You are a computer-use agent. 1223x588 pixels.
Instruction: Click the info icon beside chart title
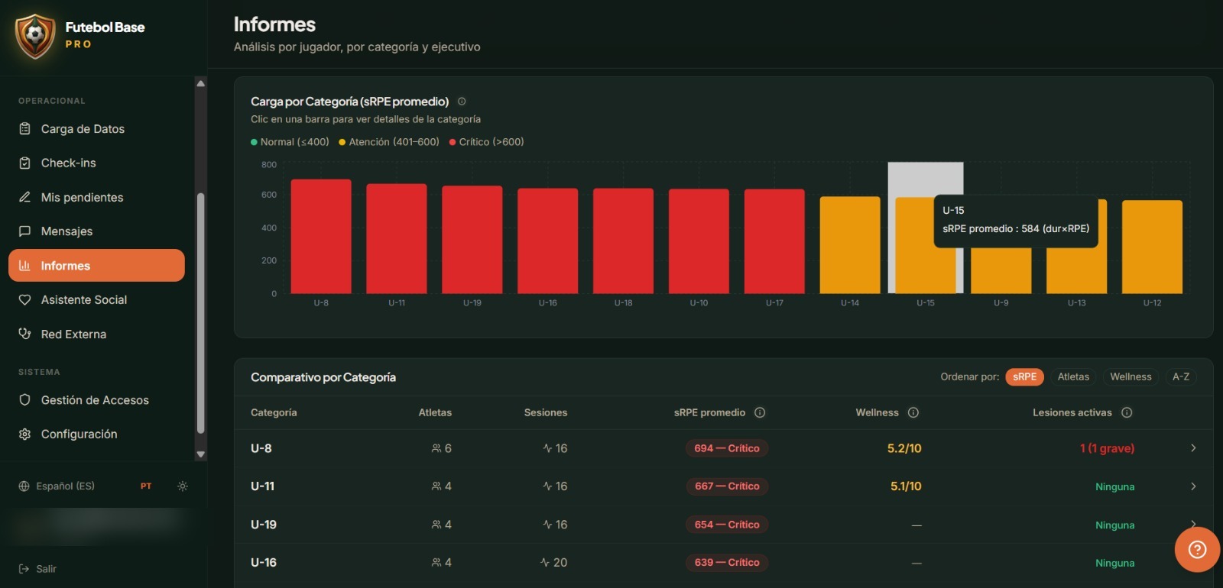point(462,102)
